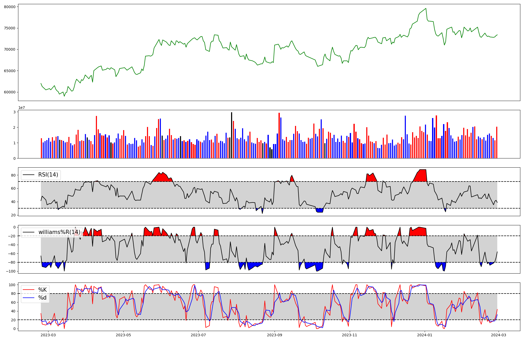Click the 2023-03 date tick label
Screen dimensions: 524x341
(48, 335)
